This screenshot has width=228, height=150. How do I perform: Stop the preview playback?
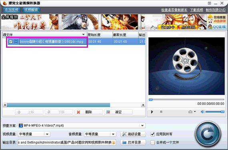tap(161, 111)
